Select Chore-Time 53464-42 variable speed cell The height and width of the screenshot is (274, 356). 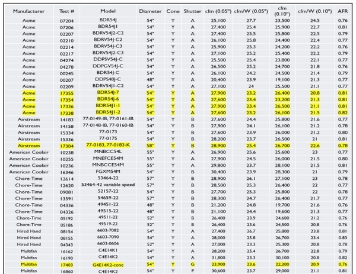pos(108,185)
